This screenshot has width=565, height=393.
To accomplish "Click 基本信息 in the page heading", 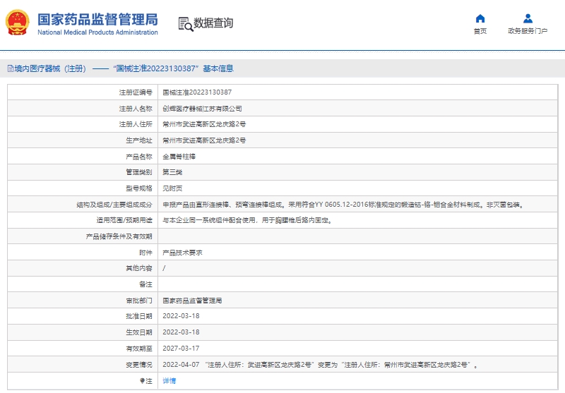I will click(218, 68).
